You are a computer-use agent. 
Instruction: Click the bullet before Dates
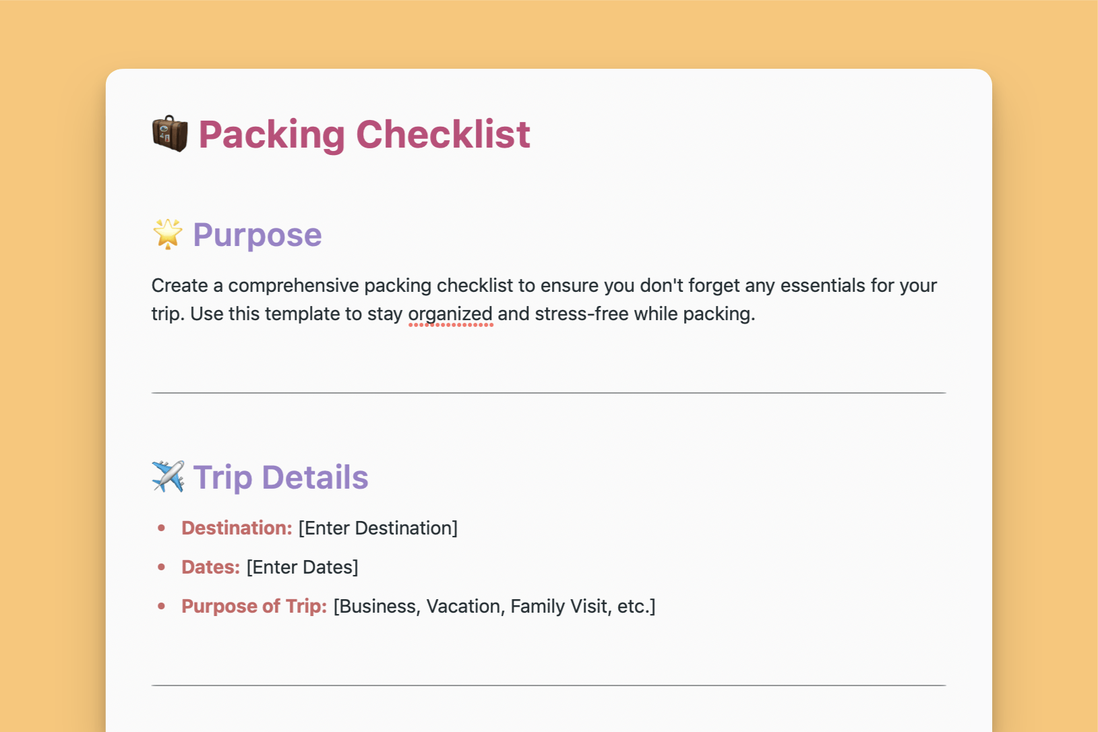(161, 567)
